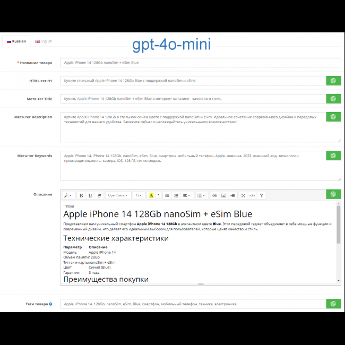Open editor help question mark
The height and width of the screenshot is (345, 345).
coord(261,195)
